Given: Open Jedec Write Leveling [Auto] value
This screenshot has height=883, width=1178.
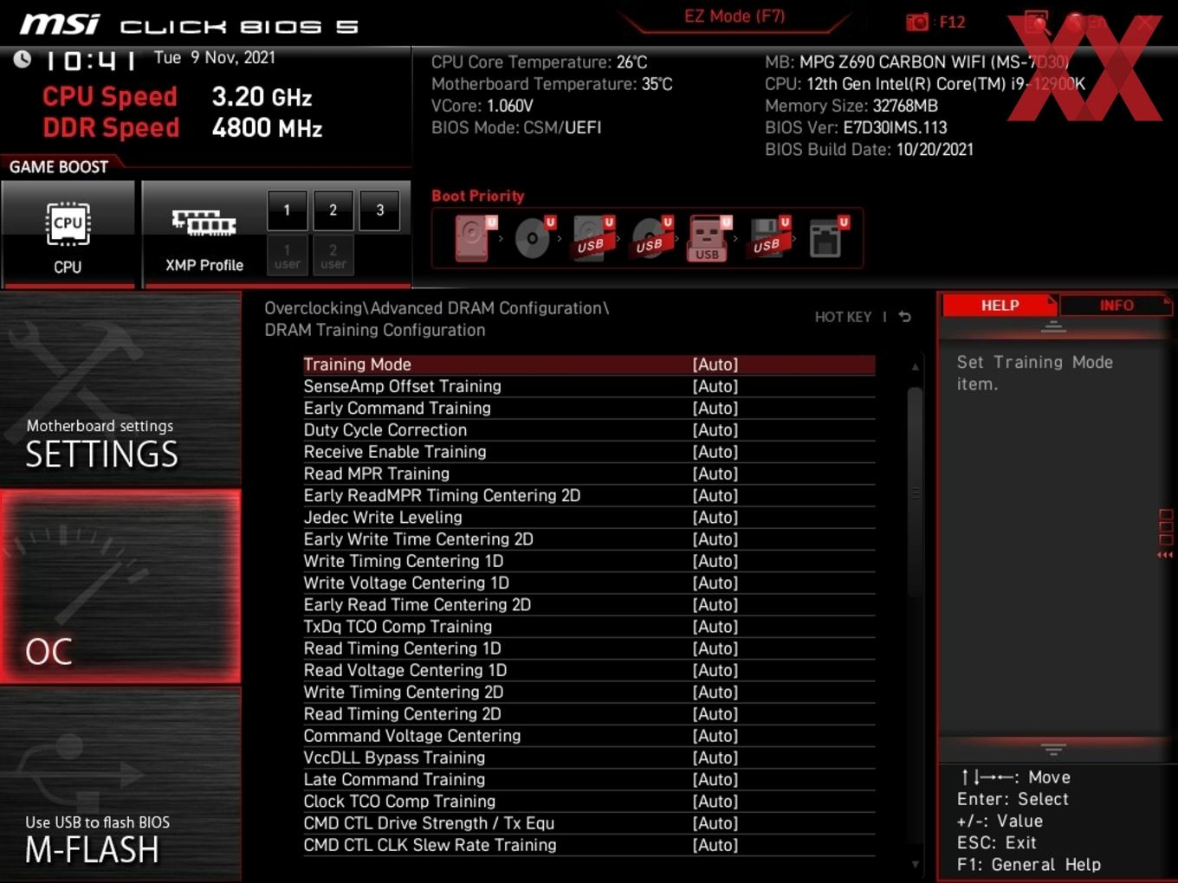Looking at the screenshot, I should pyautogui.click(x=715, y=518).
